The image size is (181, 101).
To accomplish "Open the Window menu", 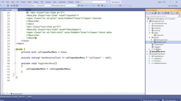I will pyautogui.click(x=71, y=2).
